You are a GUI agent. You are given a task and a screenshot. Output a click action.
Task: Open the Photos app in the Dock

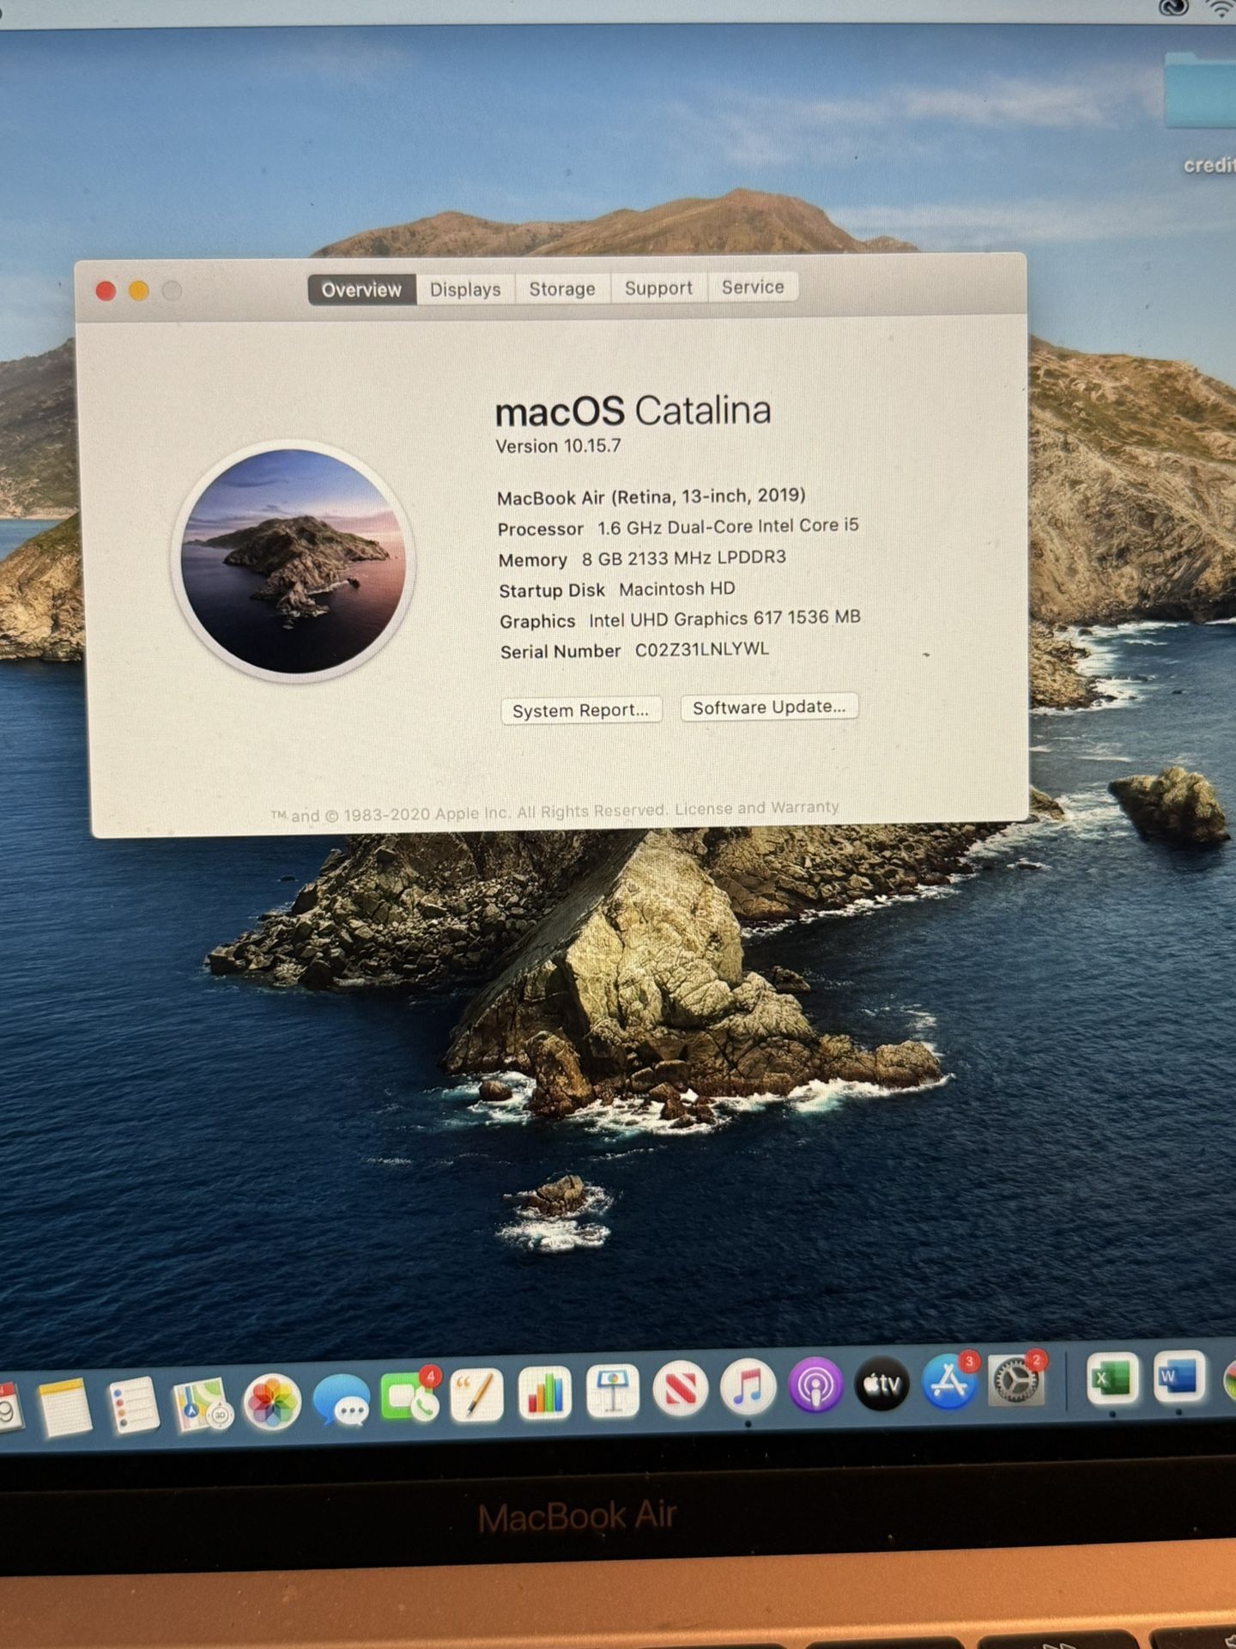(272, 1403)
